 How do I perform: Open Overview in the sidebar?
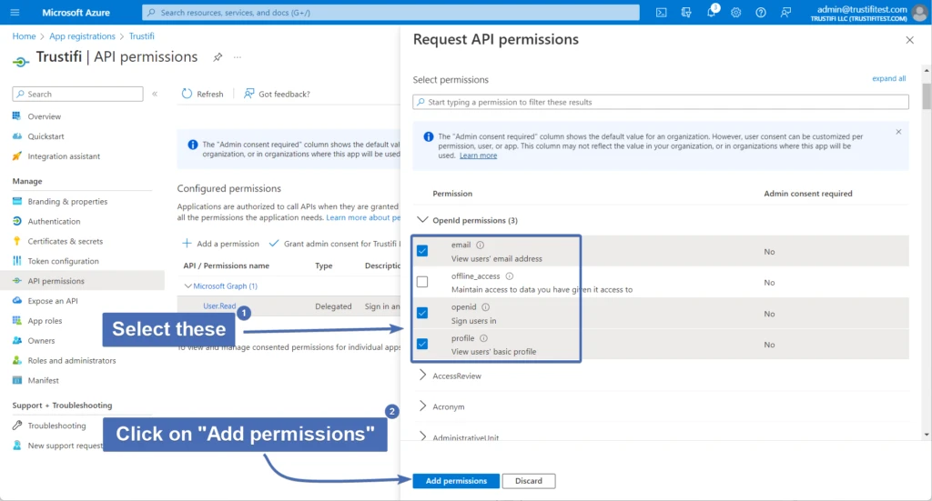tap(44, 116)
